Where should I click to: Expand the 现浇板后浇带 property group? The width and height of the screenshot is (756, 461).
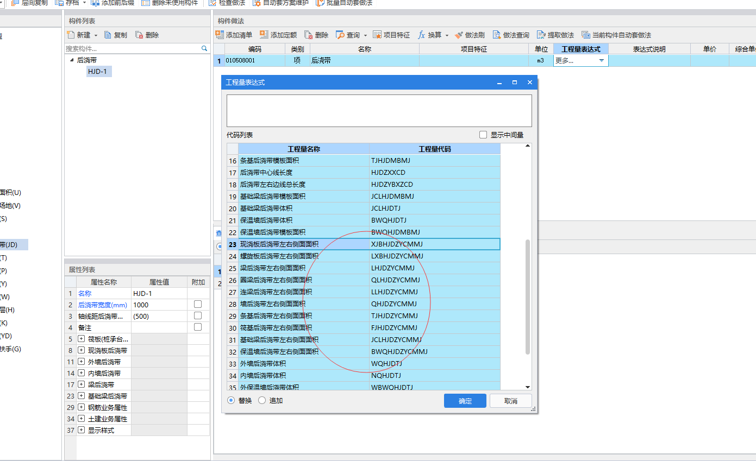[82, 350]
